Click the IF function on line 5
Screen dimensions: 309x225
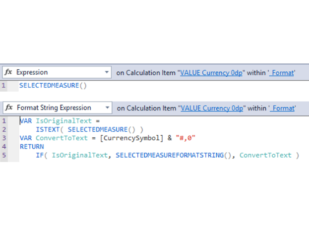(40, 155)
